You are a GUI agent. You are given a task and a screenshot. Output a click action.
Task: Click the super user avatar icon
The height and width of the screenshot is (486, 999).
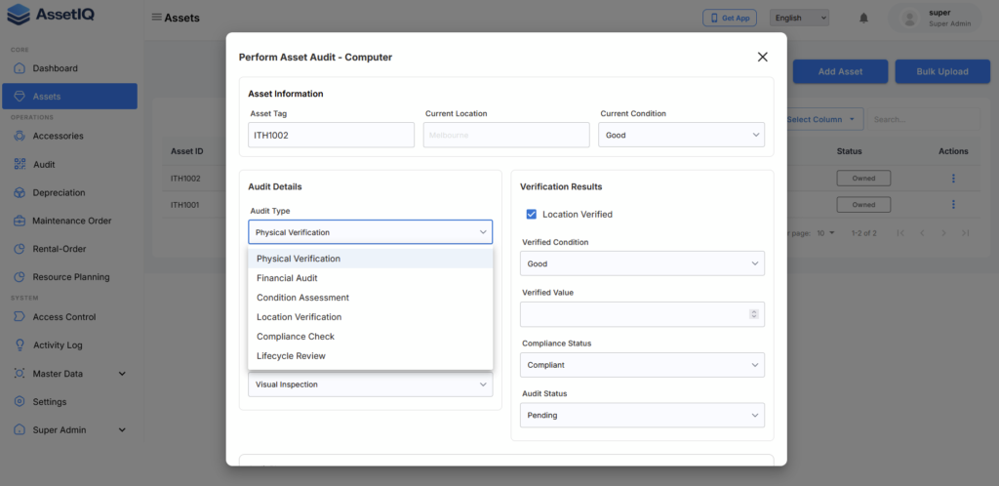coord(910,18)
